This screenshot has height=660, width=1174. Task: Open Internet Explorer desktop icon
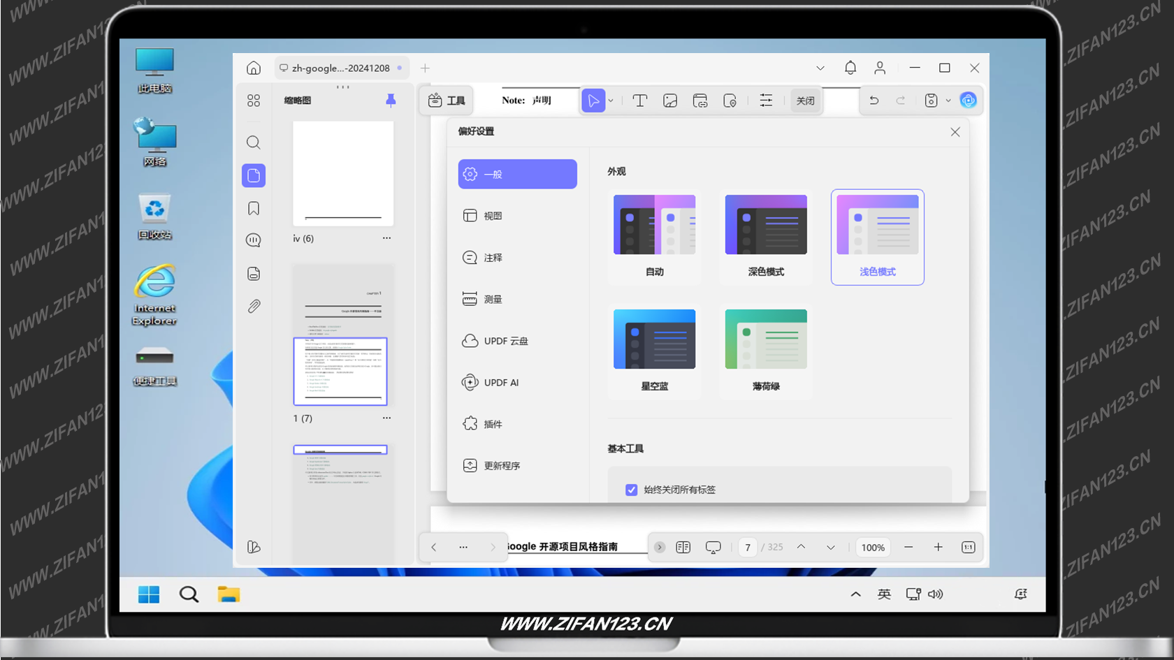click(x=155, y=295)
